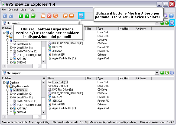Sort by Type column in the bottom panel
The image size is (176, 125).
pyautogui.click(x=107, y=78)
